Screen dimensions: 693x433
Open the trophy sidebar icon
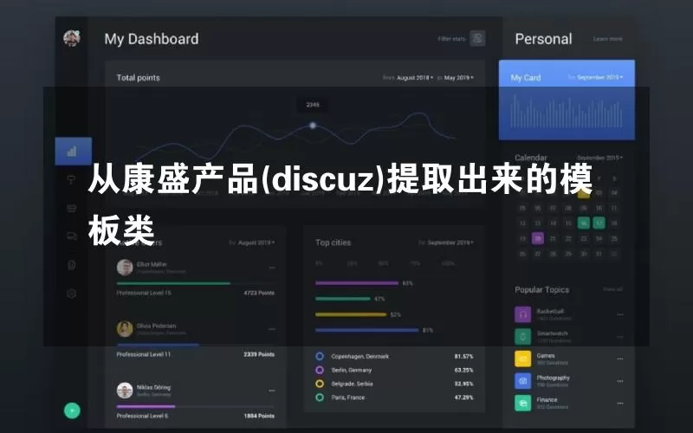[72, 179]
